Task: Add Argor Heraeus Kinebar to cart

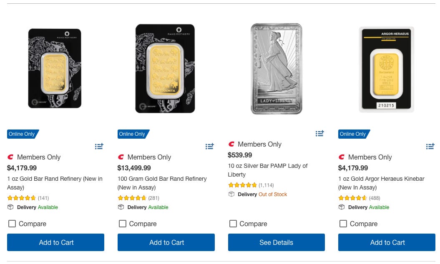Action: pos(387,242)
